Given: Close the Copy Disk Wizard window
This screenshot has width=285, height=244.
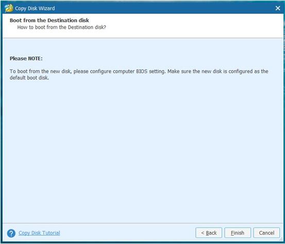Looking at the screenshot, I should click(x=278, y=8).
